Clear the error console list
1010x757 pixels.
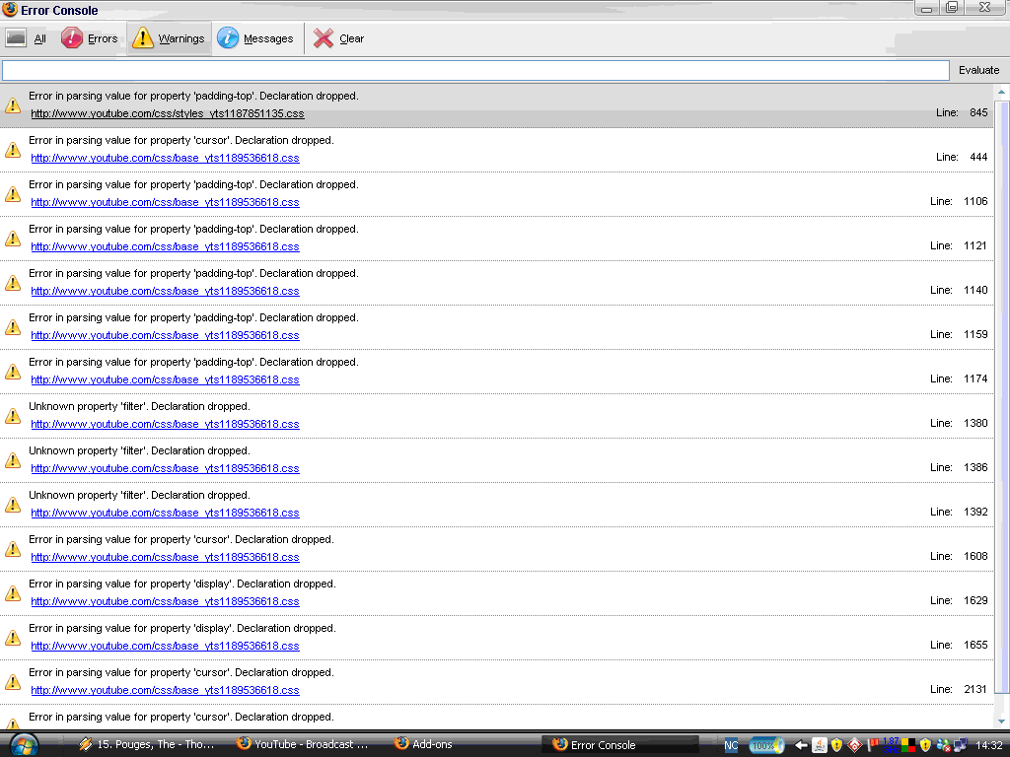click(x=339, y=38)
